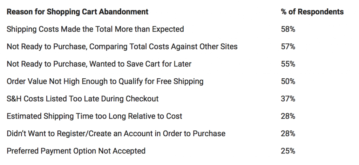359x165 pixels.
Task: Select 'Wanted to Save Cart for Later' row
Action: pos(99,64)
